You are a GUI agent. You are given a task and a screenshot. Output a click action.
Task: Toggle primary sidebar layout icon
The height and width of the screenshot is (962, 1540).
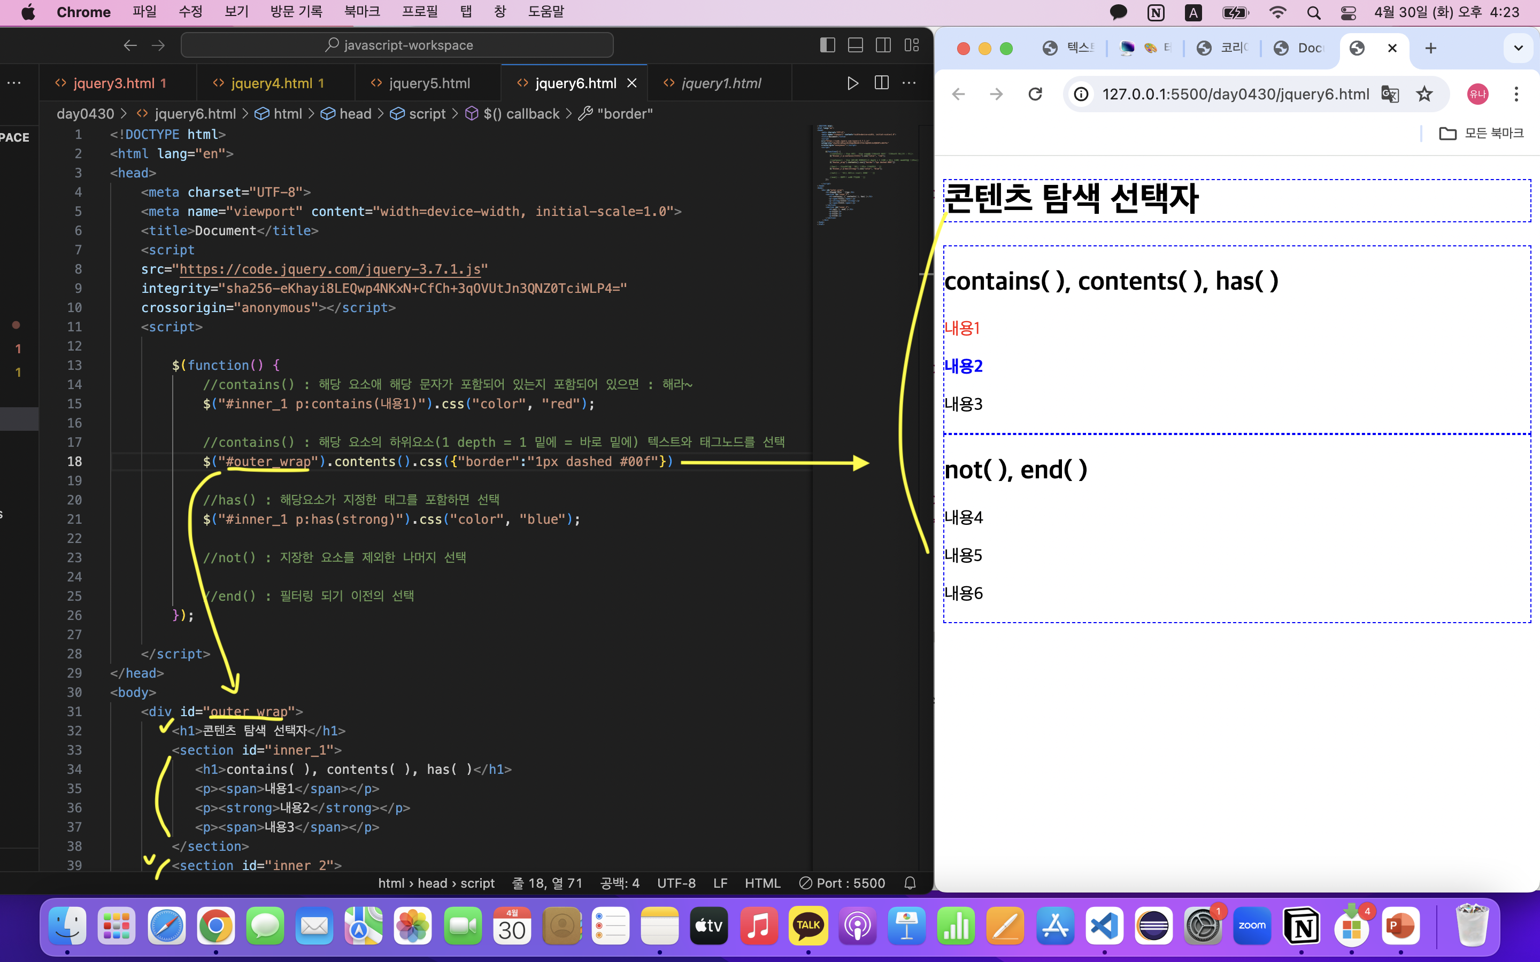(827, 45)
